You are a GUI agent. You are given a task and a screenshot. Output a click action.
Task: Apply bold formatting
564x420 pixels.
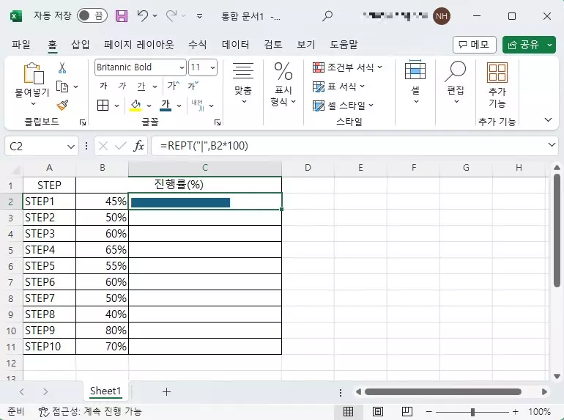click(103, 86)
